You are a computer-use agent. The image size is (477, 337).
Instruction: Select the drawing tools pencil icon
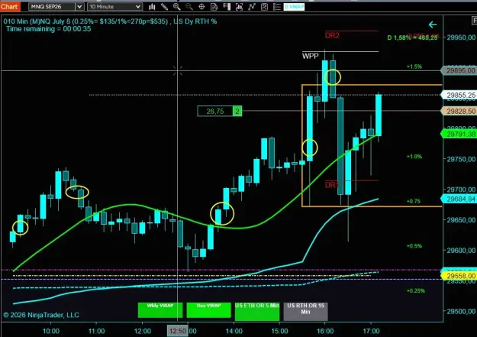(x=164, y=7)
